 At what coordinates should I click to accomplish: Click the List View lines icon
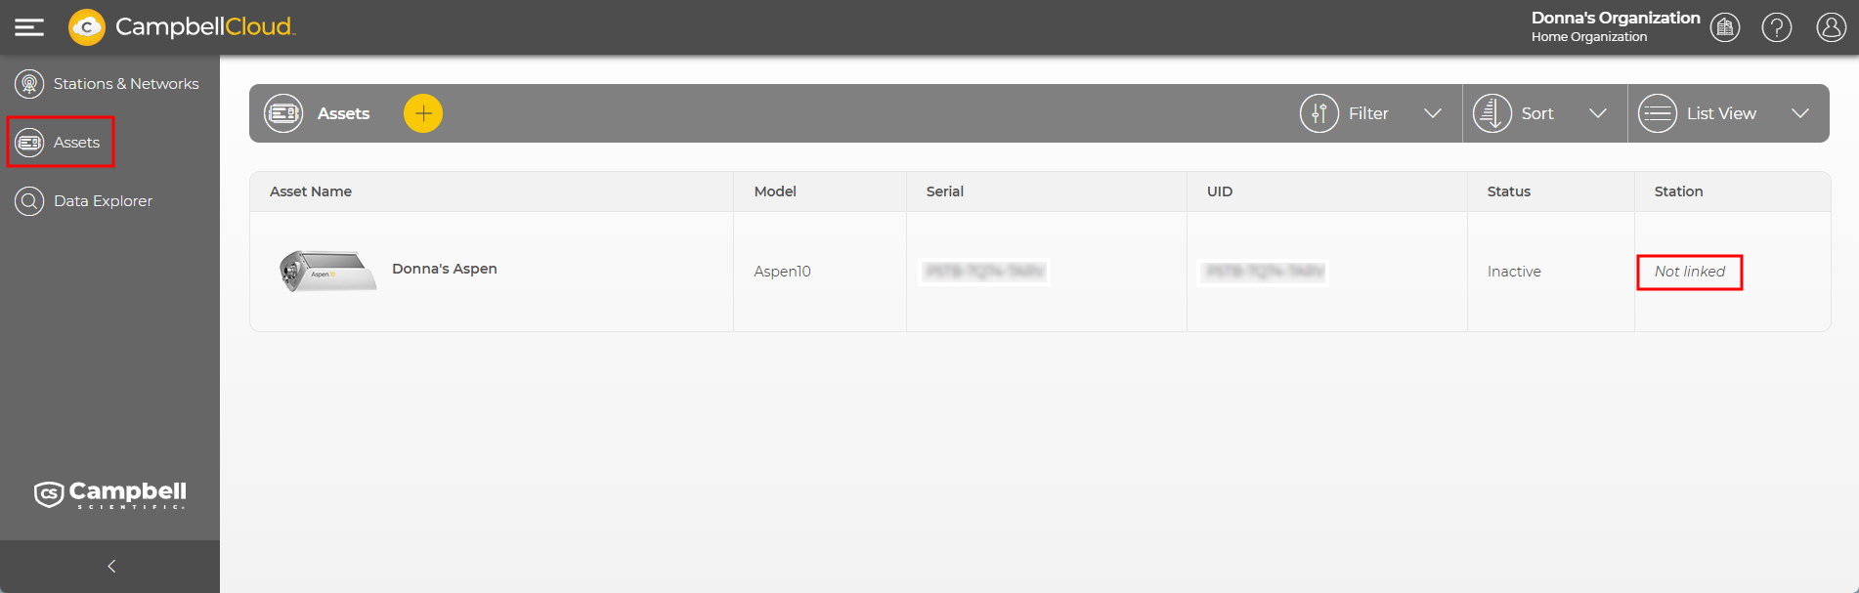click(1658, 113)
